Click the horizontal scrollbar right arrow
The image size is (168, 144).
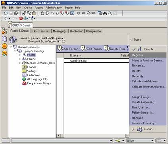pyautogui.click(x=127, y=136)
